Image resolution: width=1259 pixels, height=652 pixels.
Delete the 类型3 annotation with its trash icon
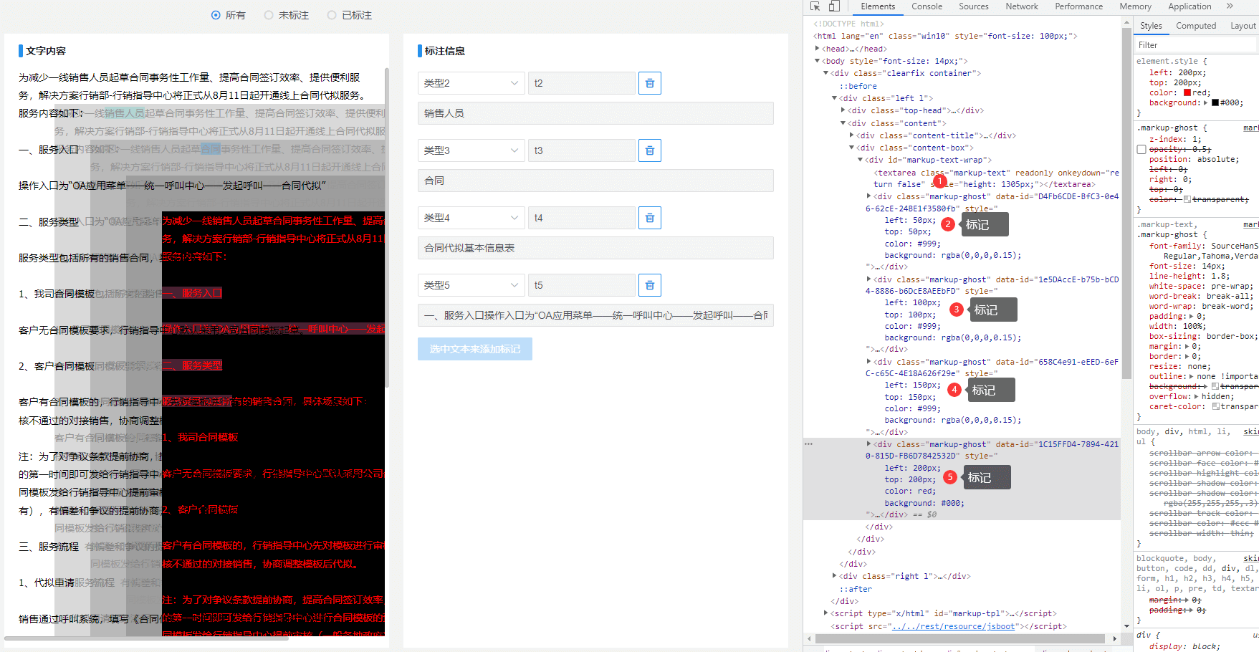point(650,150)
